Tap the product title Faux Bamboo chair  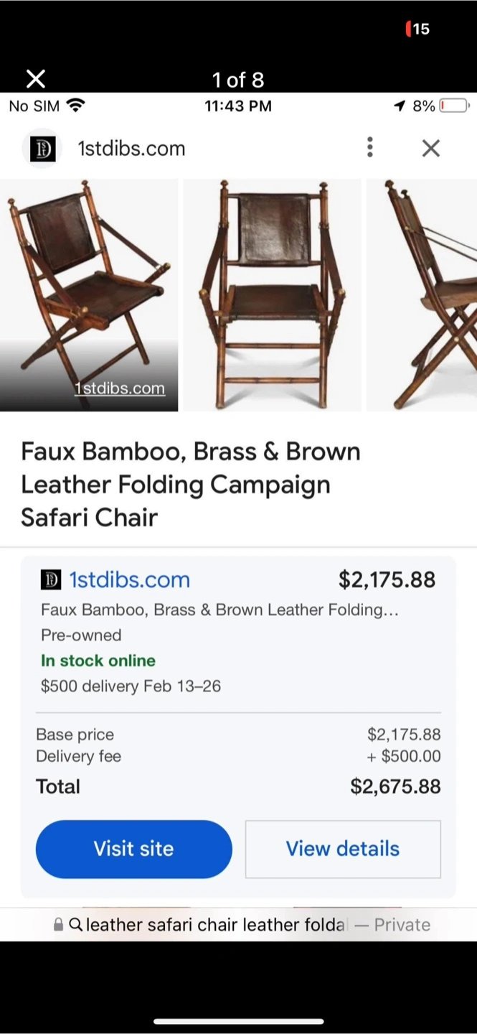(191, 484)
